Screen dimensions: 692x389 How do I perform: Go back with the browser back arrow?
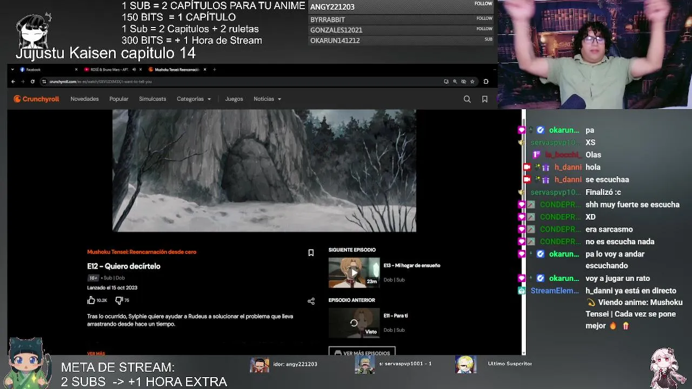(13, 82)
